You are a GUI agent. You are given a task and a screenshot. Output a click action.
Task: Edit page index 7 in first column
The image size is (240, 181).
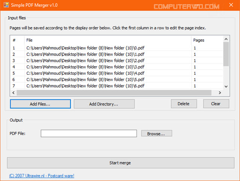(14, 86)
